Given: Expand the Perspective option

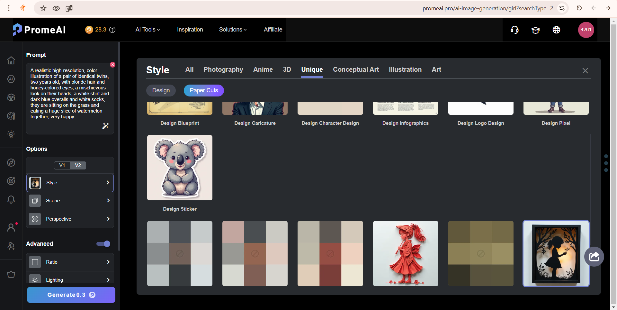Looking at the screenshot, I should pyautogui.click(x=70, y=219).
